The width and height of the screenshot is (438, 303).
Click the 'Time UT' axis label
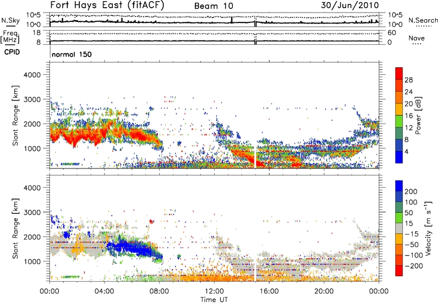(x=214, y=299)
